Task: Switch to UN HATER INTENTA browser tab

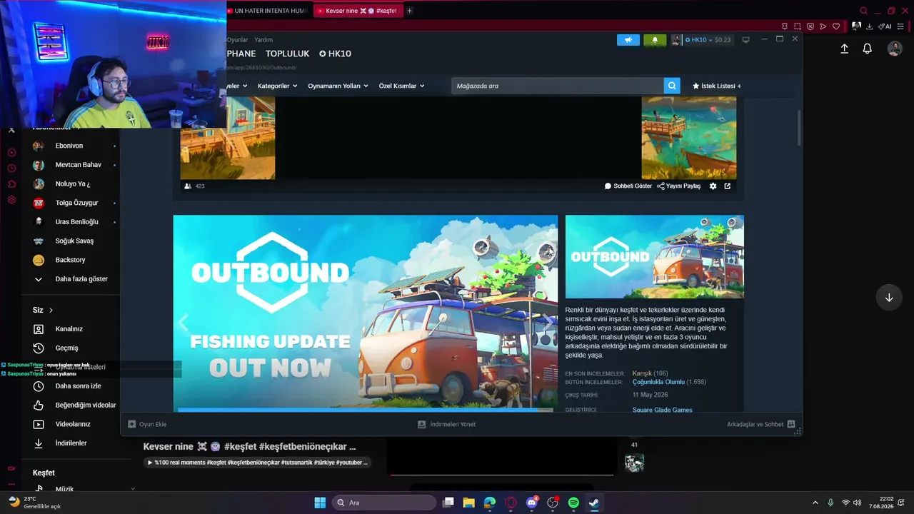Action: click(x=267, y=11)
